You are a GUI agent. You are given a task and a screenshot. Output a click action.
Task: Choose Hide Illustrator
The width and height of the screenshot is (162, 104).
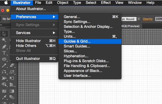[x=34, y=41]
